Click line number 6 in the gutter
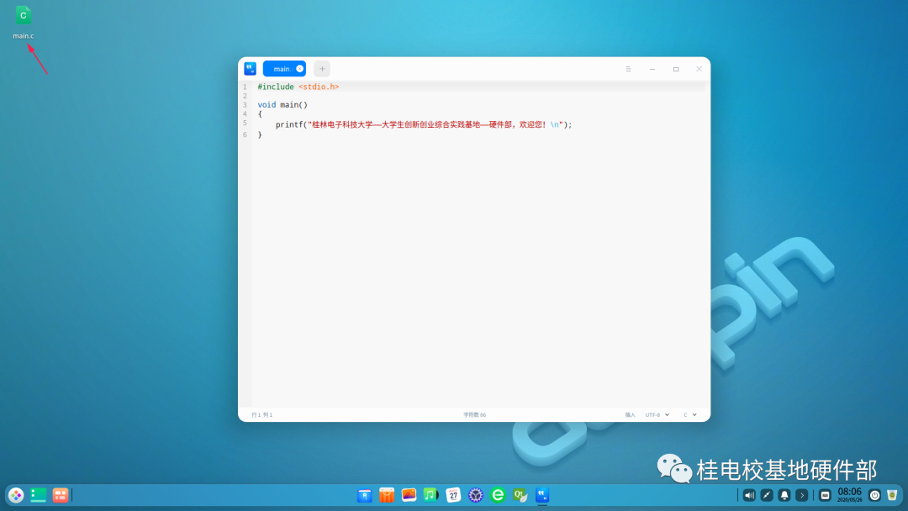This screenshot has width=908, height=511. (245, 134)
